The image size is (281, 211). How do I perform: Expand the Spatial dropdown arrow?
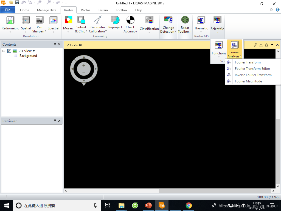pos(26,32)
